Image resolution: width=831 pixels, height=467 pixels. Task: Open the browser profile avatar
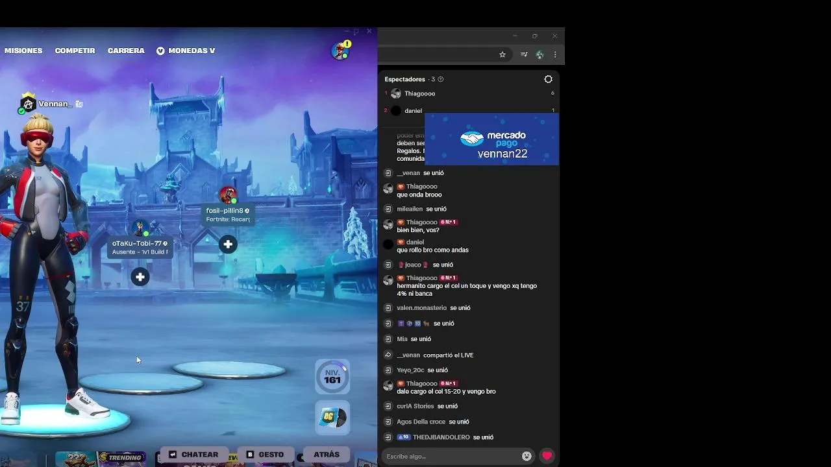540,54
